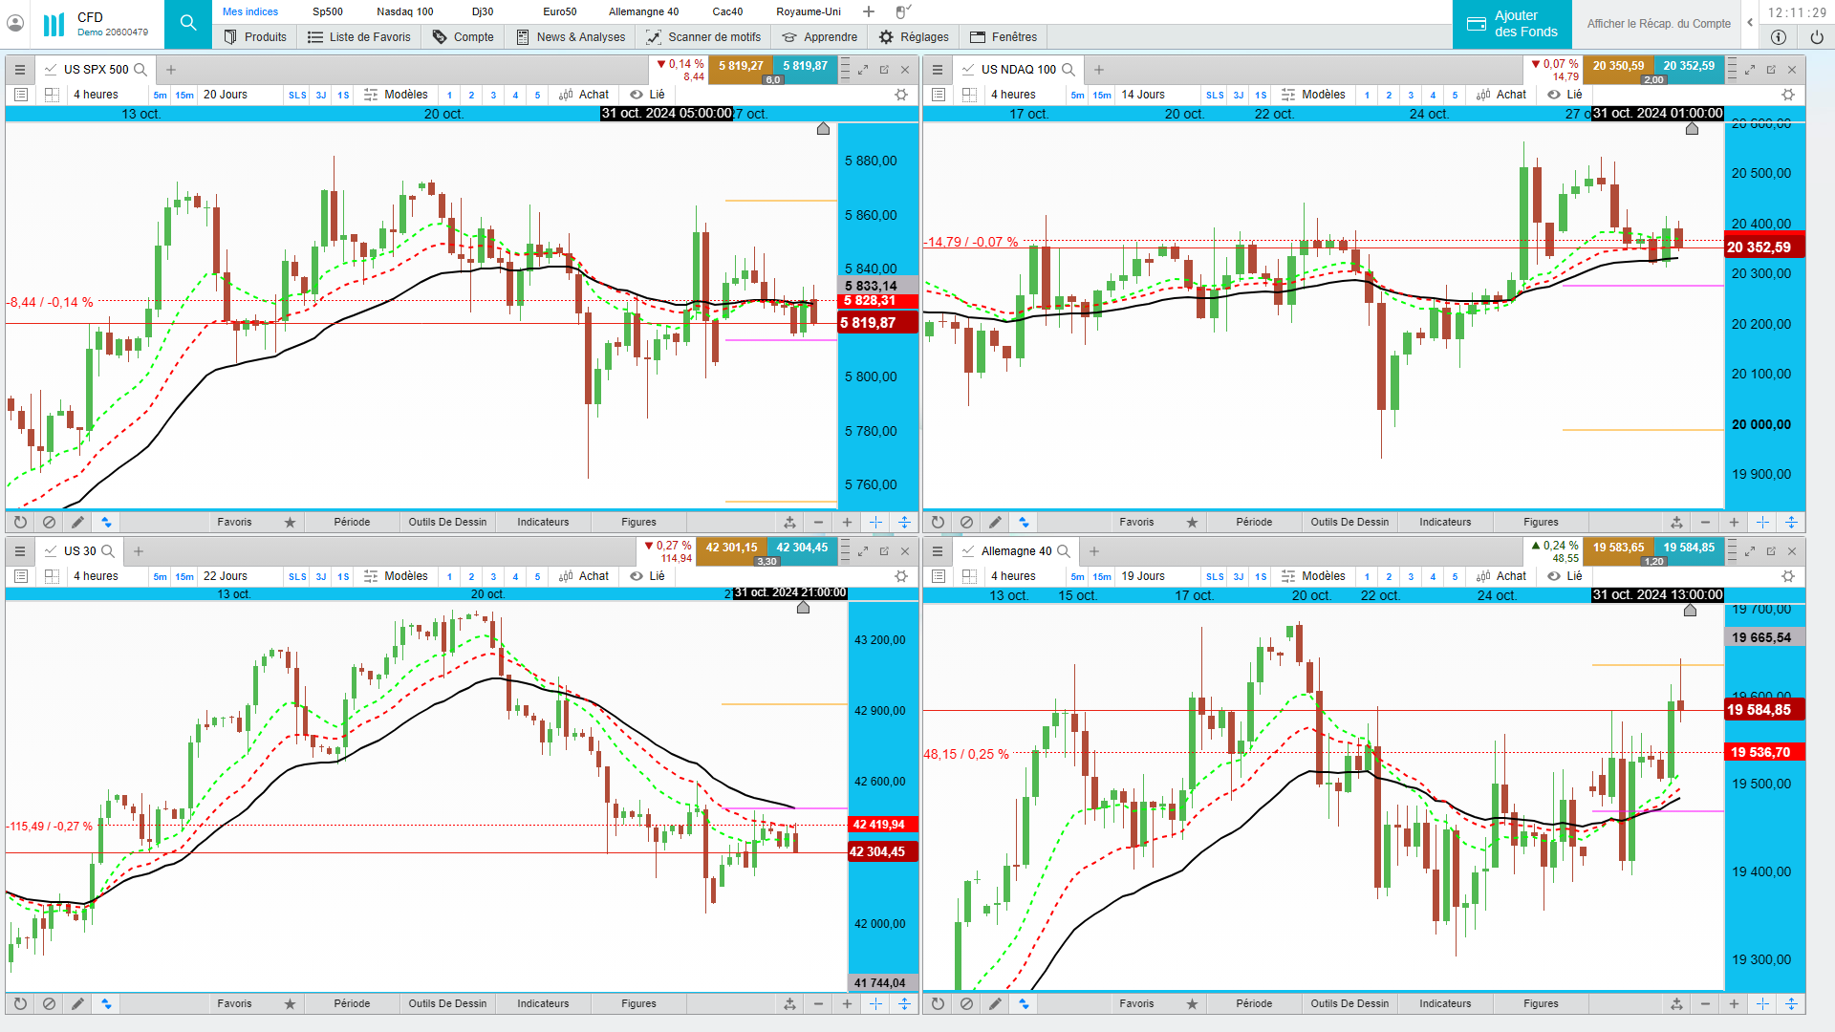
Task: Open the 4 heures timeframe selector on US 30
Action: pyautogui.click(x=96, y=576)
